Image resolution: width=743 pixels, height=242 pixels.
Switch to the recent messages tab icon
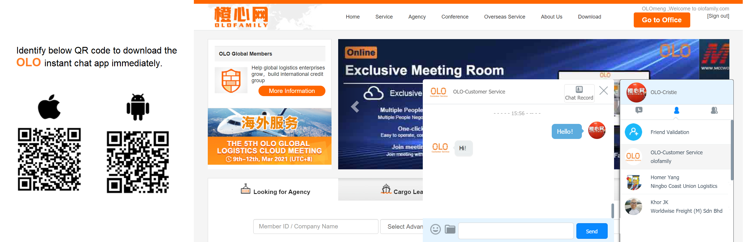(x=639, y=110)
